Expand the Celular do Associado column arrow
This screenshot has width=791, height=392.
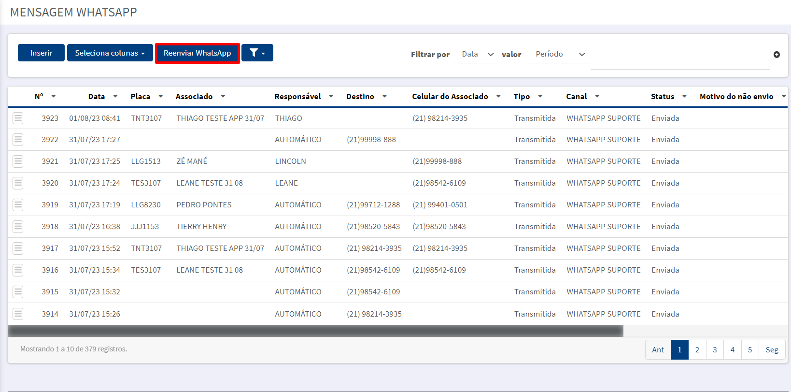point(498,97)
